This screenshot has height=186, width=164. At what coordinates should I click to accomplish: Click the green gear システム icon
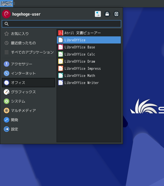pos(7,101)
